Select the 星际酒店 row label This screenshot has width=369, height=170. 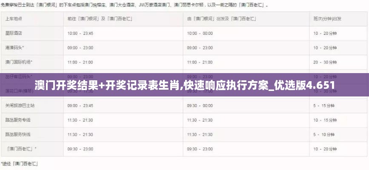point(14,34)
